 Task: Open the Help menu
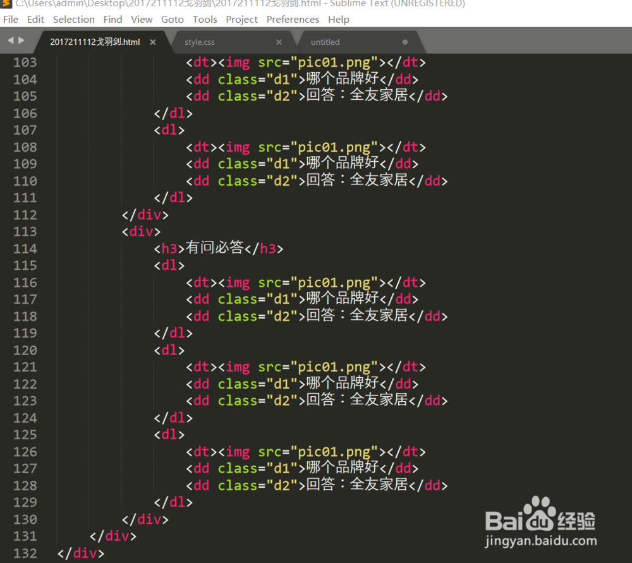339,20
